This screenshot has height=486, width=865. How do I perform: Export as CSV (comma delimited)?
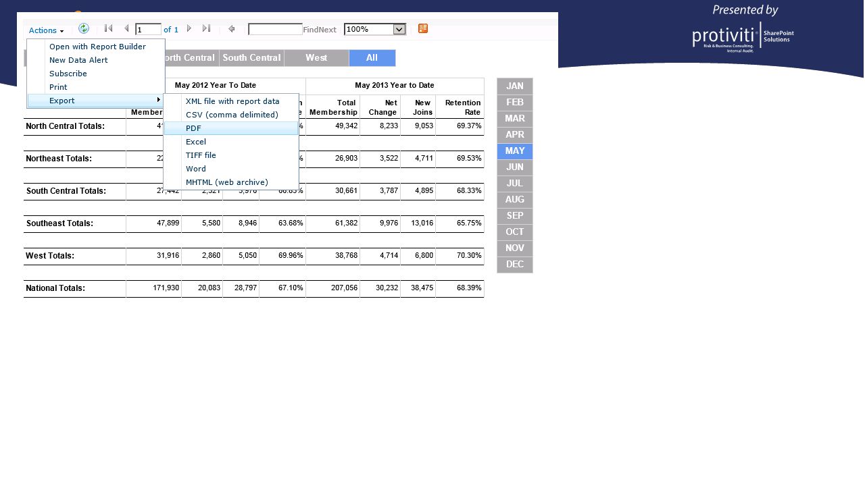click(232, 115)
